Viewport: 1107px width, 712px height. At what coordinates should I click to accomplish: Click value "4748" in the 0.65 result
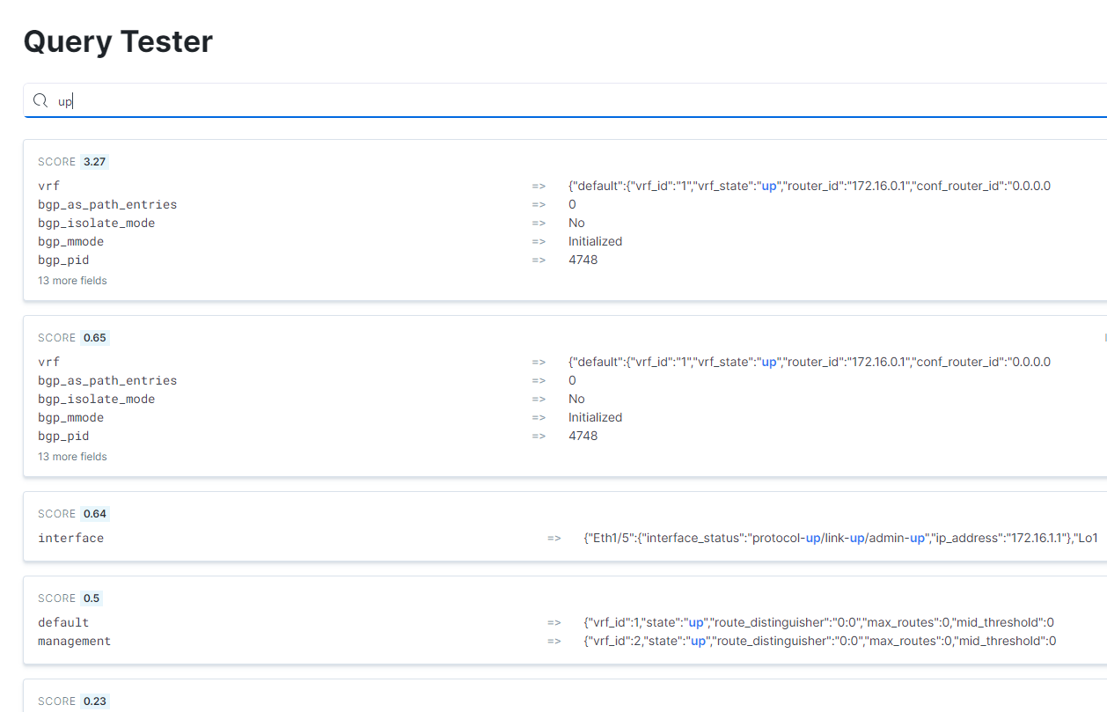click(x=583, y=436)
